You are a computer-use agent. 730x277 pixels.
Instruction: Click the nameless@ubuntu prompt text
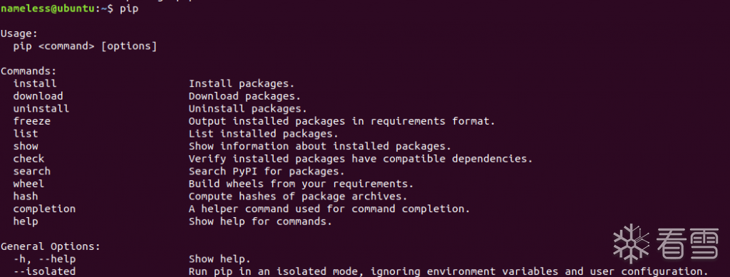[x=47, y=9]
